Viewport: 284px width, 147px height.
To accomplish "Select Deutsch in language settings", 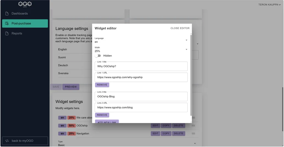I will [x=63, y=65].
